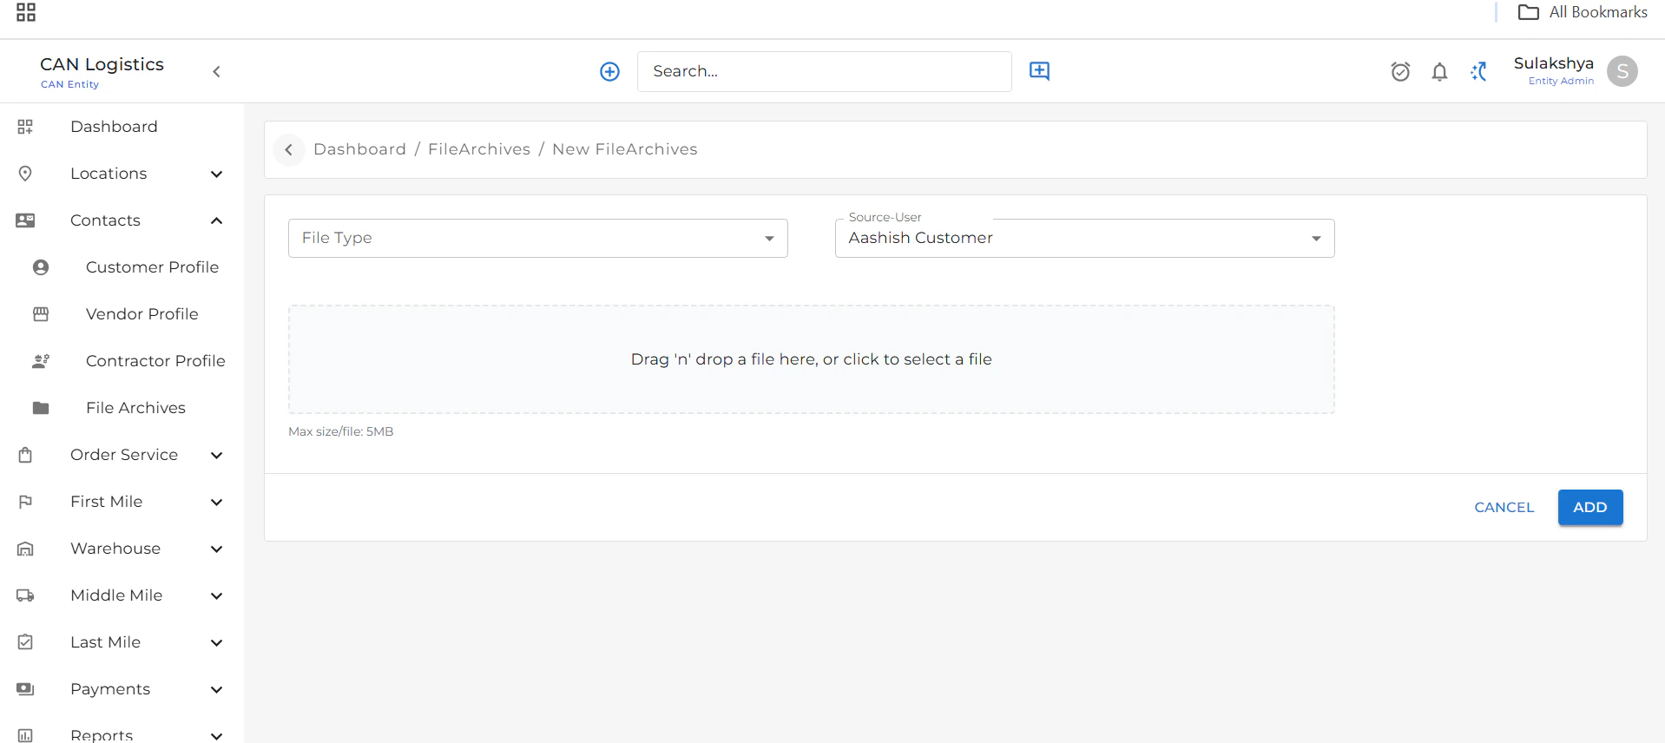Expand the Warehouse chevron
This screenshot has width=1665, height=743.
(217, 549)
